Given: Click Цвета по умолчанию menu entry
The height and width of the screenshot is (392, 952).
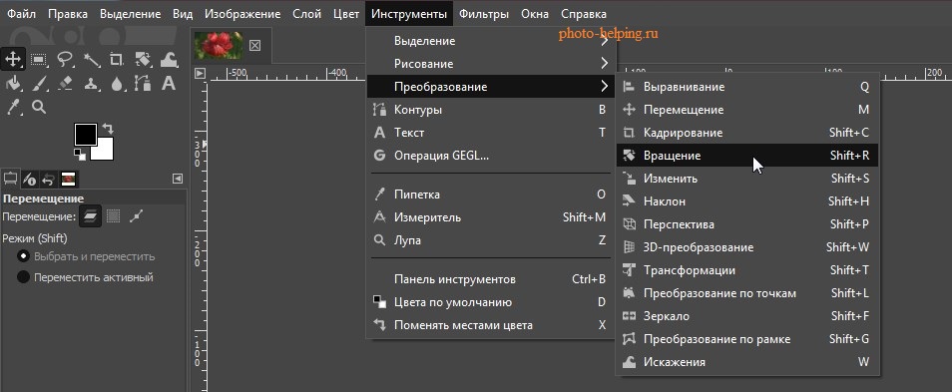Looking at the screenshot, I should coord(491,302).
